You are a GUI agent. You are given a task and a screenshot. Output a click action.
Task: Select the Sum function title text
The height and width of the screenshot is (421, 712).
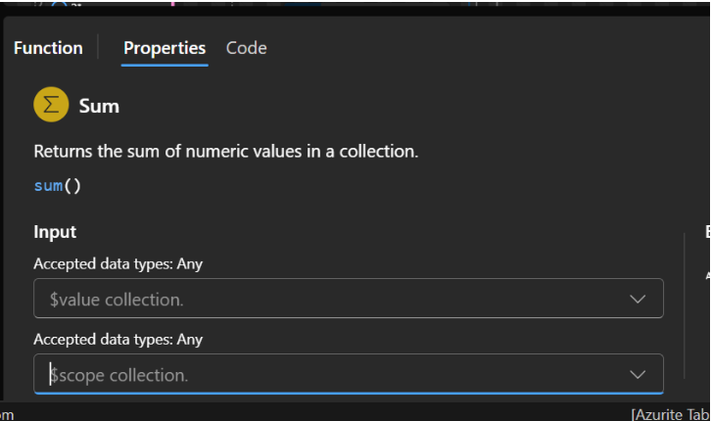coord(99,106)
